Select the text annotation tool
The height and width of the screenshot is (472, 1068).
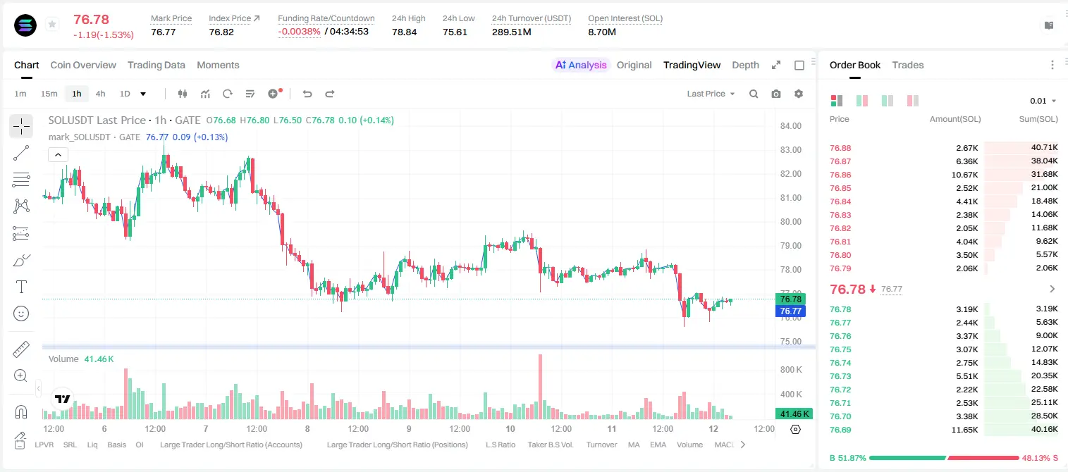pyautogui.click(x=21, y=287)
